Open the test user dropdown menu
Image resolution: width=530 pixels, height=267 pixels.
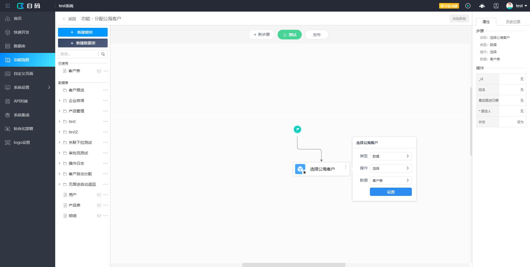pos(521,6)
